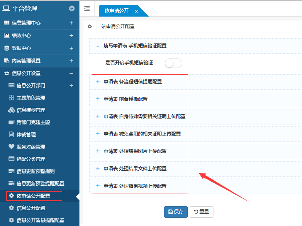Expand the 内容管理设置 plus sign
This screenshot has height=226, width=302.
(x=71, y=61)
